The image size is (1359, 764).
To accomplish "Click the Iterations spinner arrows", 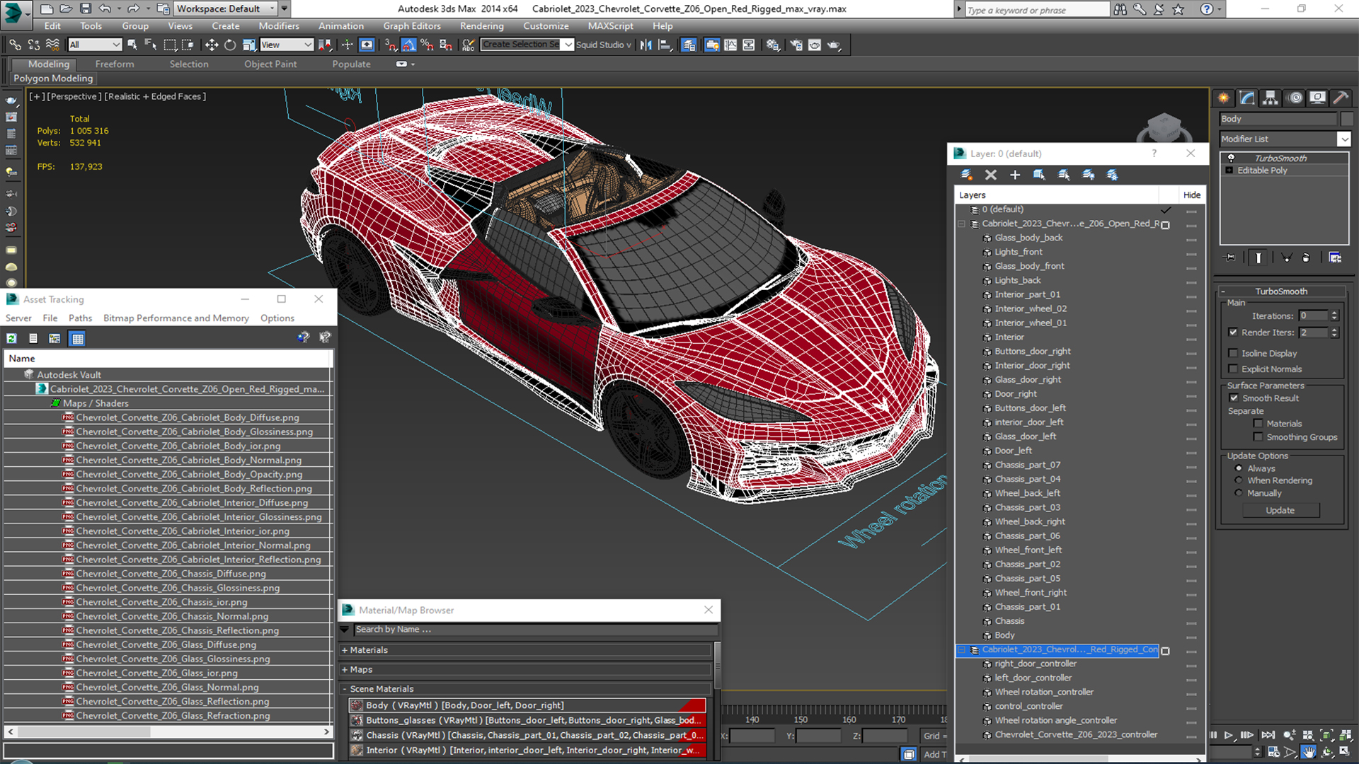I will coord(1334,316).
